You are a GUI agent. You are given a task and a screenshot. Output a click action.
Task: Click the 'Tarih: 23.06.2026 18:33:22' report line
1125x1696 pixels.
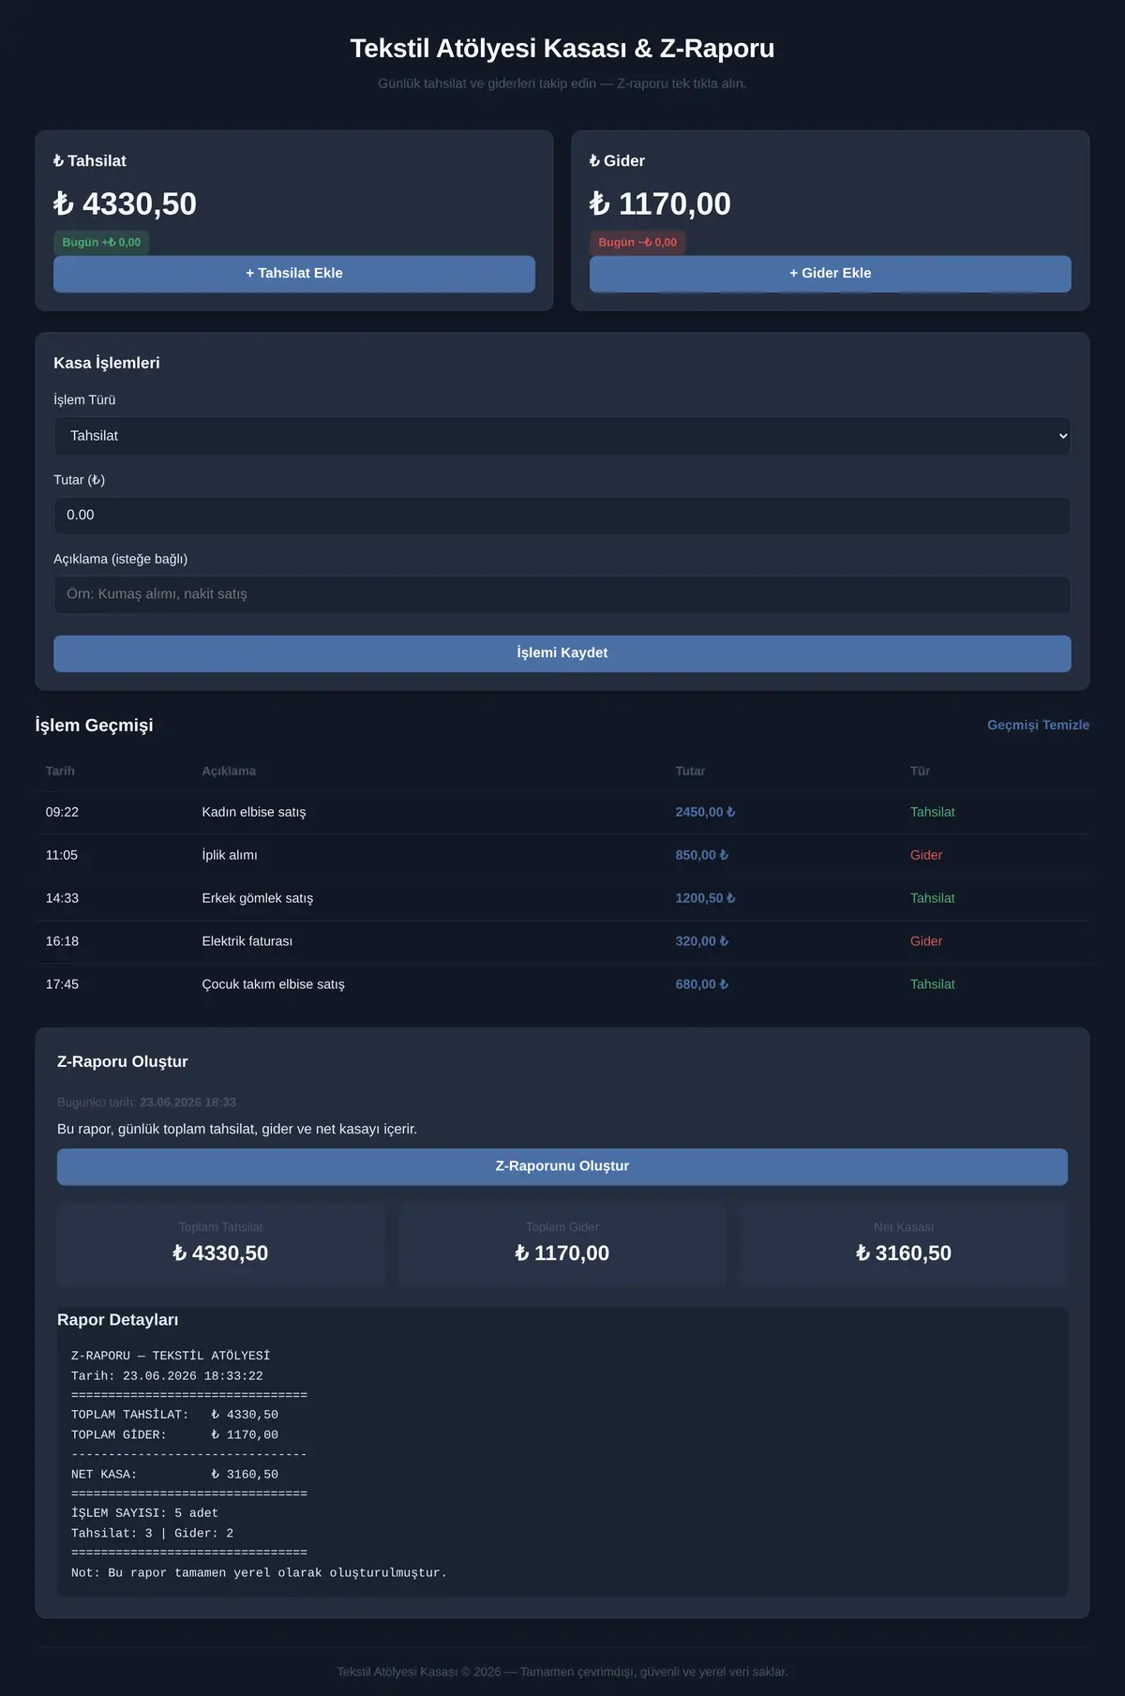point(167,1376)
